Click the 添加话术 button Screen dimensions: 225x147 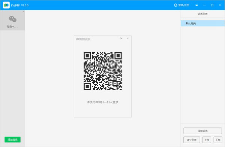click(202, 131)
